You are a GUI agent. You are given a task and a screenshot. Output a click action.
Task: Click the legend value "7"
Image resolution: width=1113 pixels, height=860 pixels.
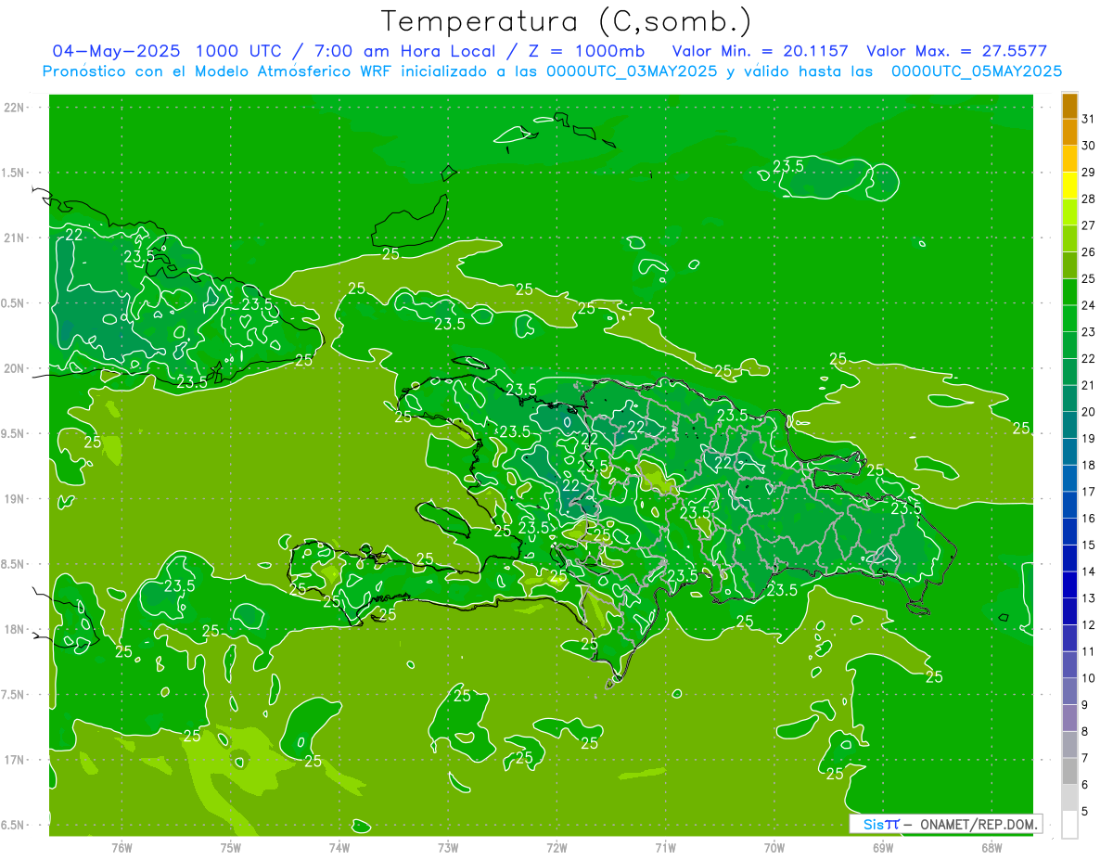tap(1085, 758)
